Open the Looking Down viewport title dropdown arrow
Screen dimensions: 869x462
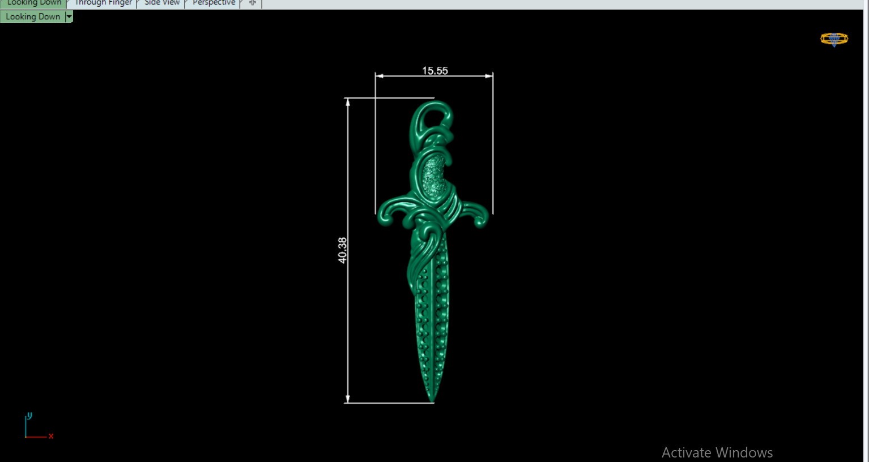pyautogui.click(x=69, y=16)
